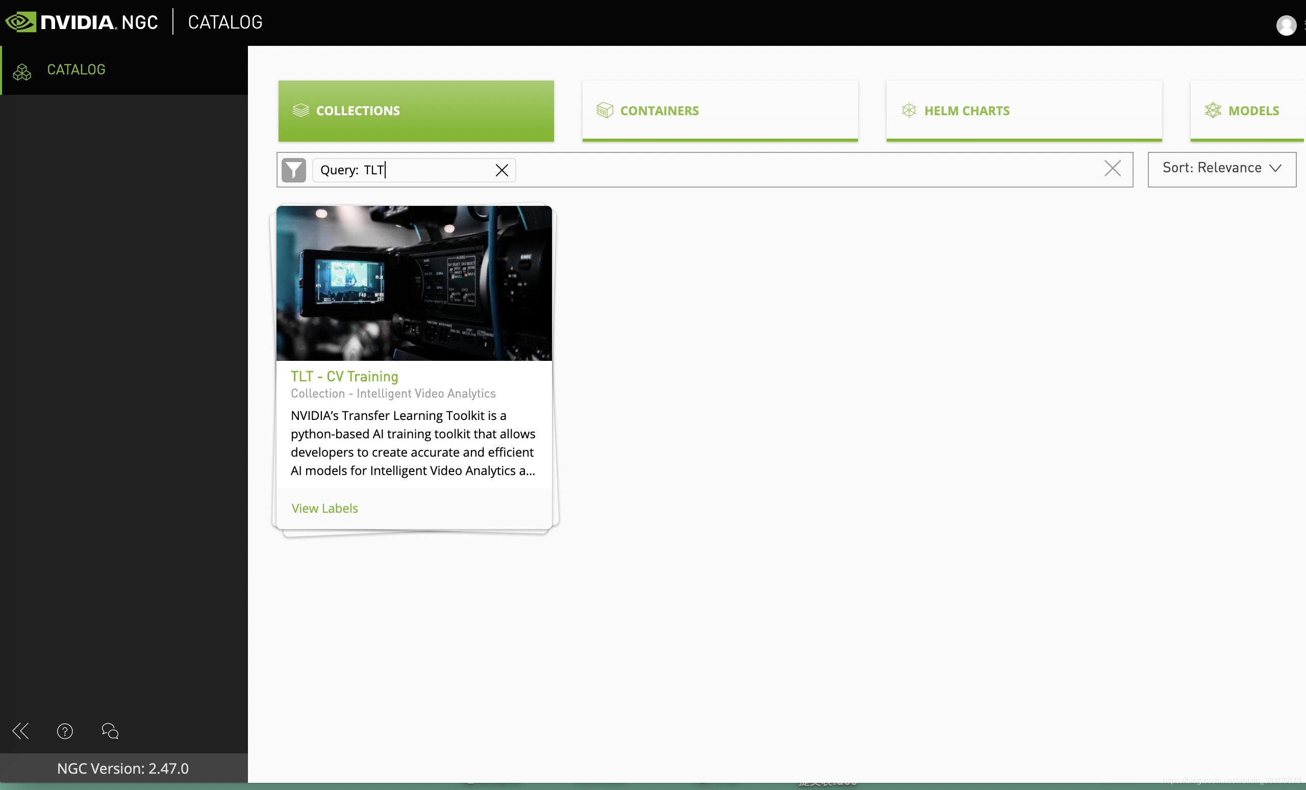Click the NVIDIA eye logo

pyautogui.click(x=20, y=22)
